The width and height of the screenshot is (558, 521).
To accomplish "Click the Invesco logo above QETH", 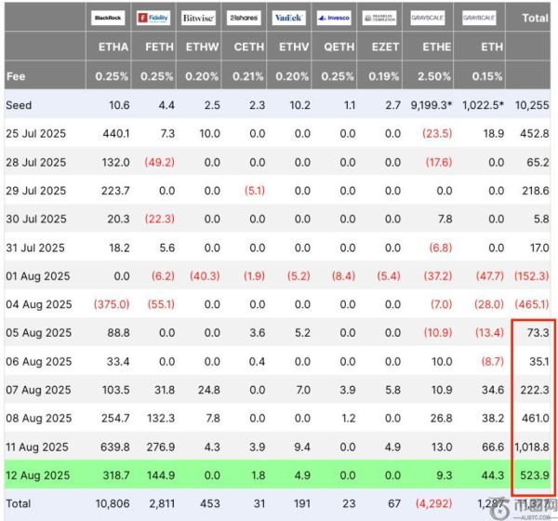I will (x=334, y=18).
